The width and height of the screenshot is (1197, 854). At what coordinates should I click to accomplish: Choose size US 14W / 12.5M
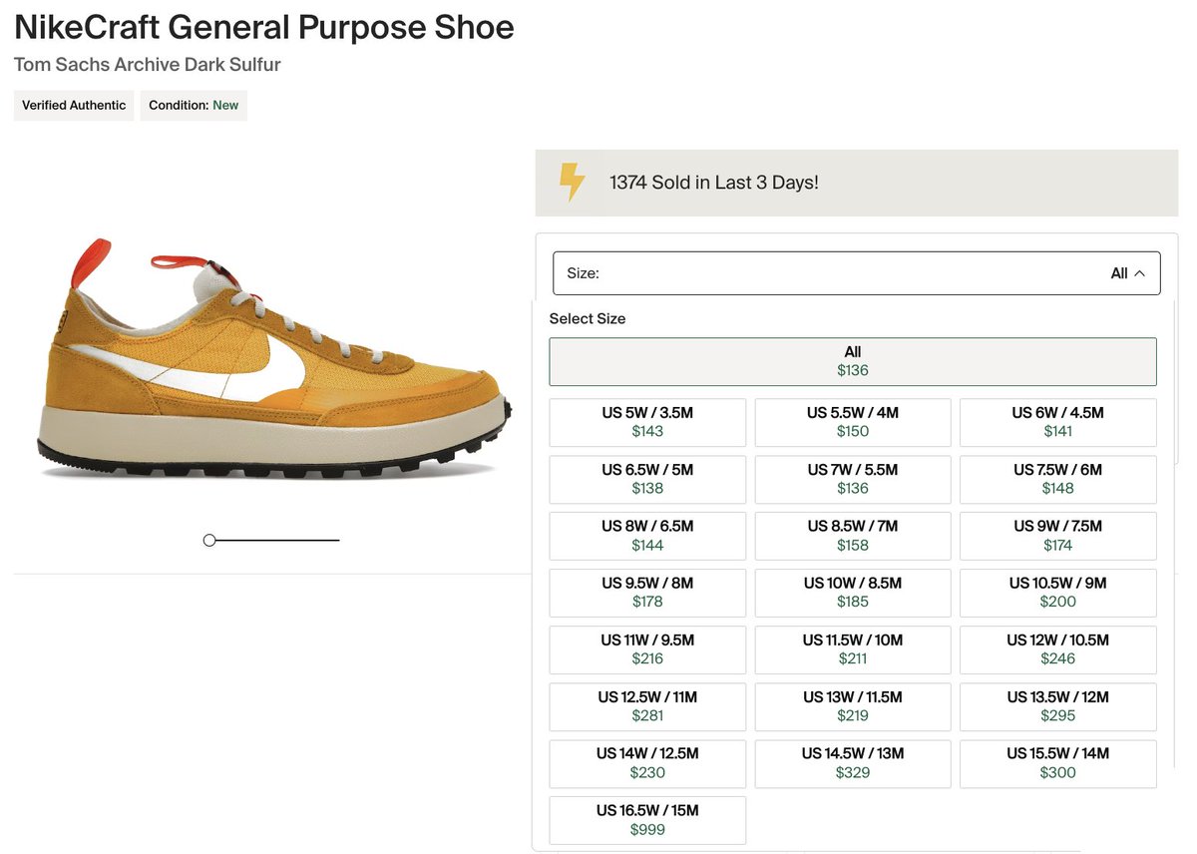[647, 763]
